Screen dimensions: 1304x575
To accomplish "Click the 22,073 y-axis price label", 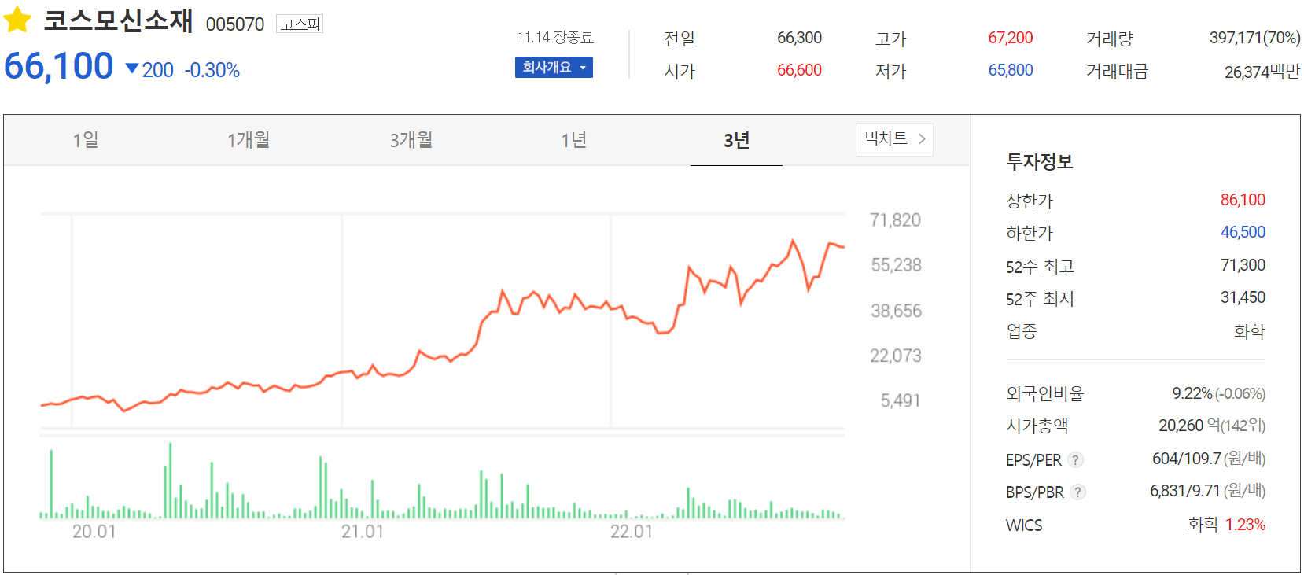I will tap(895, 356).
